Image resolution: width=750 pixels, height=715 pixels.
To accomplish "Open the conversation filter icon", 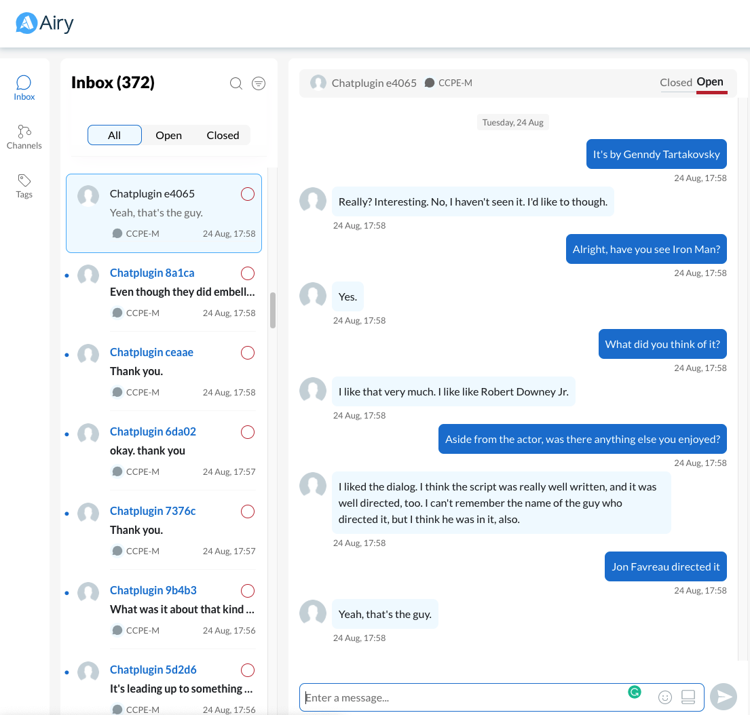I will [259, 83].
